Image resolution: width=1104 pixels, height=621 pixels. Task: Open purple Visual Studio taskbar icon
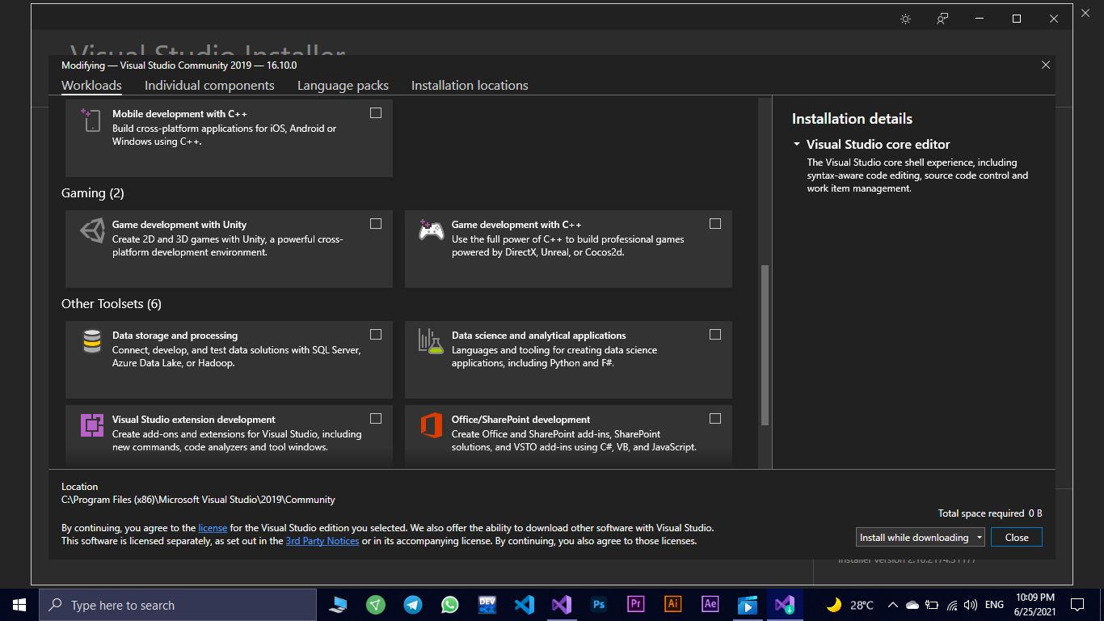pos(562,605)
